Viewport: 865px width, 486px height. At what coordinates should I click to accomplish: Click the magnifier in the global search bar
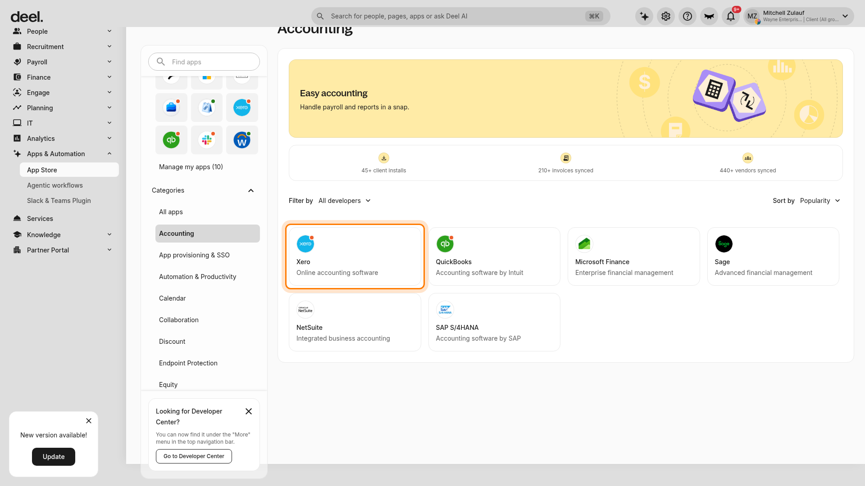320,16
